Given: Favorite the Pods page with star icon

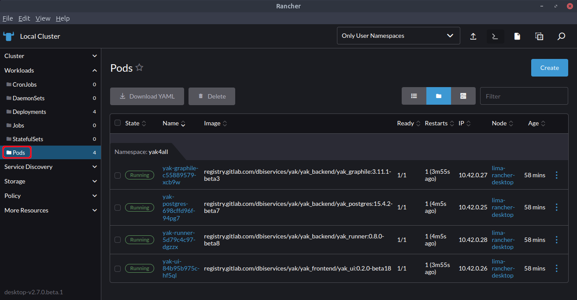Looking at the screenshot, I should 139,68.
